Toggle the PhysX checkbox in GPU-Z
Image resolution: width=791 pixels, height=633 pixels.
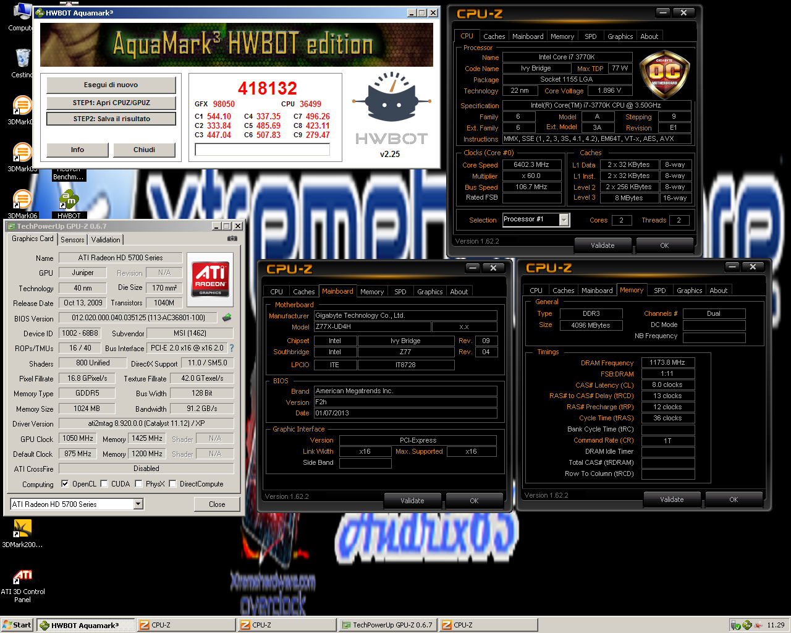(138, 484)
